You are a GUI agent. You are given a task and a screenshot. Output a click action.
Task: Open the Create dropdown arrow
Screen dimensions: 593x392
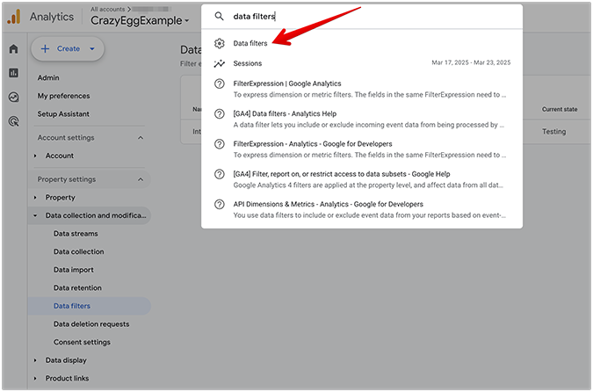(x=92, y=49)
